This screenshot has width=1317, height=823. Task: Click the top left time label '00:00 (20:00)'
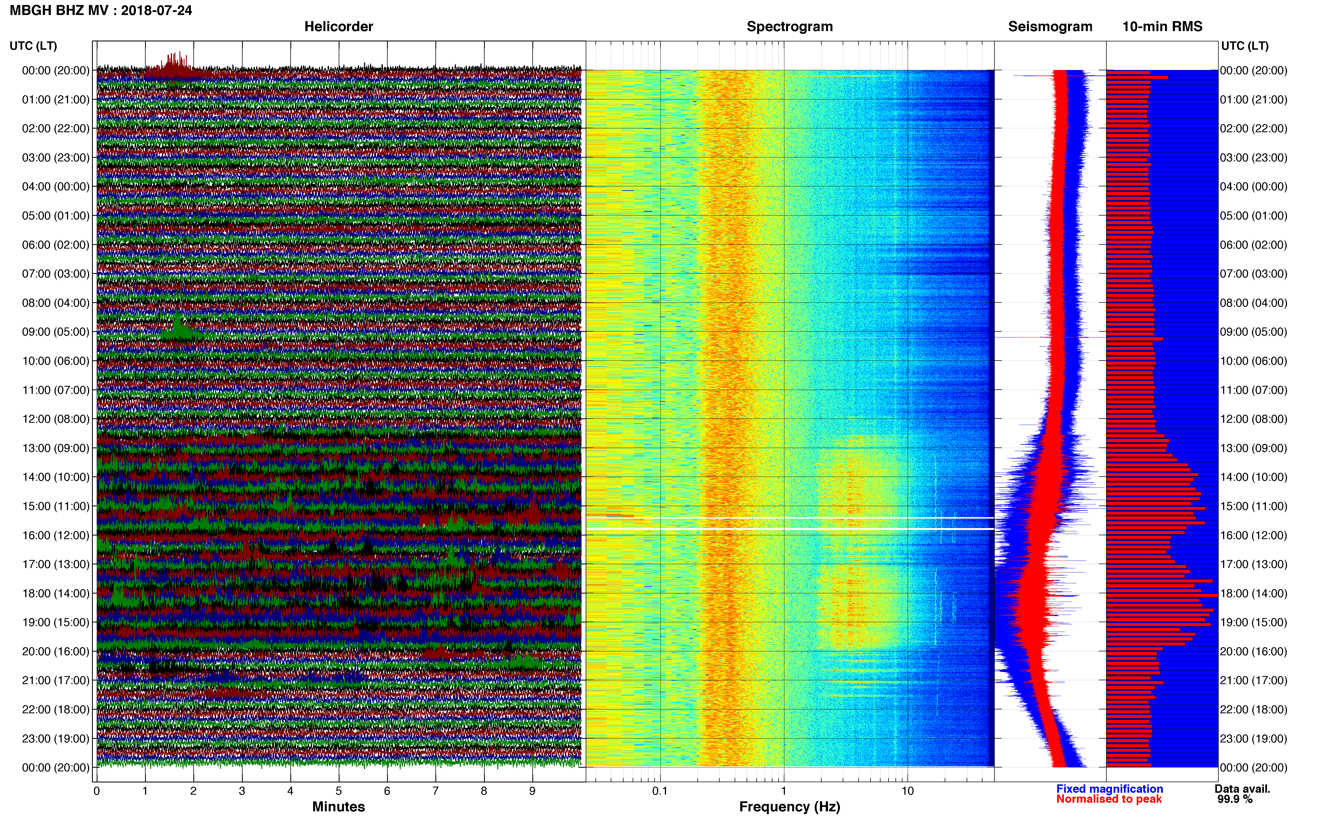[56, 70]
